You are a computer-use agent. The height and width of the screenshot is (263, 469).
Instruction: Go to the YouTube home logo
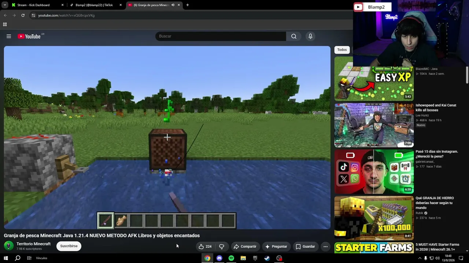(x=29, y=36)
